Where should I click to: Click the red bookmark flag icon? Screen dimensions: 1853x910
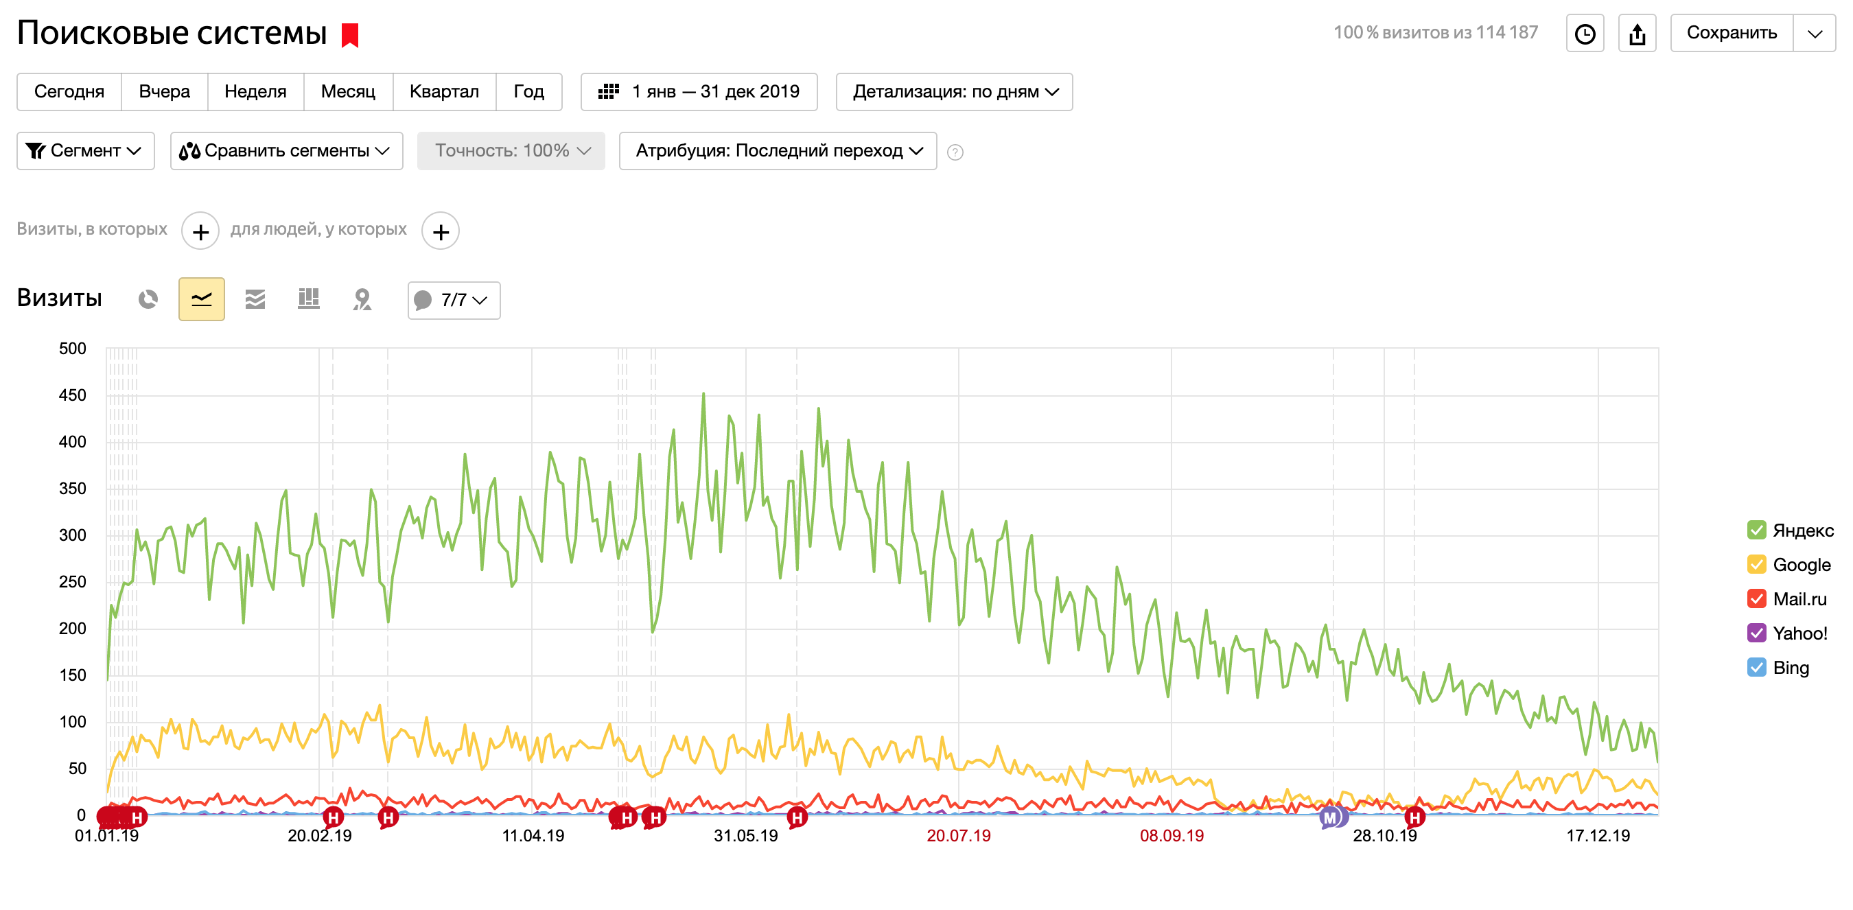pyautogui.click(x=349, y=34)
